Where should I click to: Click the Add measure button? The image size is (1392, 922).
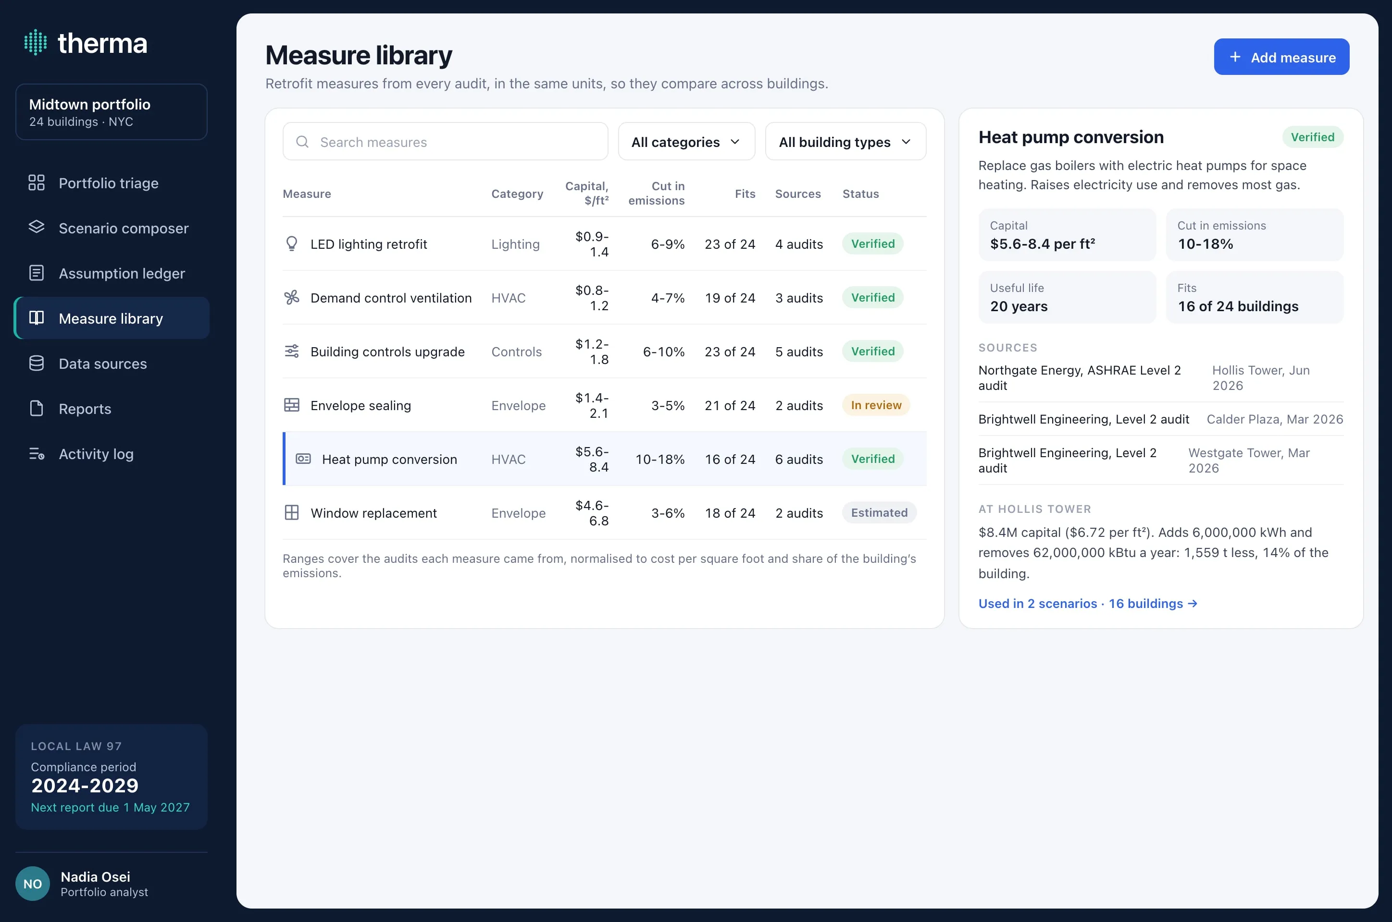click(1281, 57)
